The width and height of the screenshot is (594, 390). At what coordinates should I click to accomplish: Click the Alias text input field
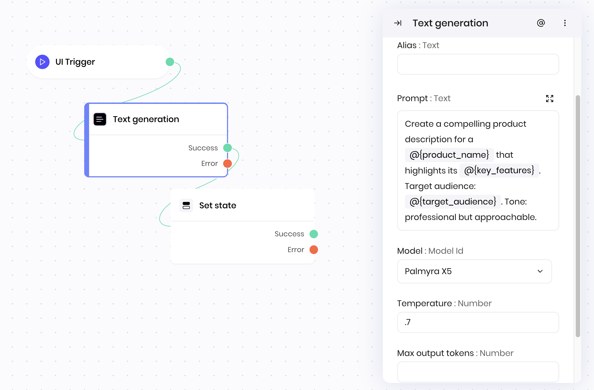478,64
